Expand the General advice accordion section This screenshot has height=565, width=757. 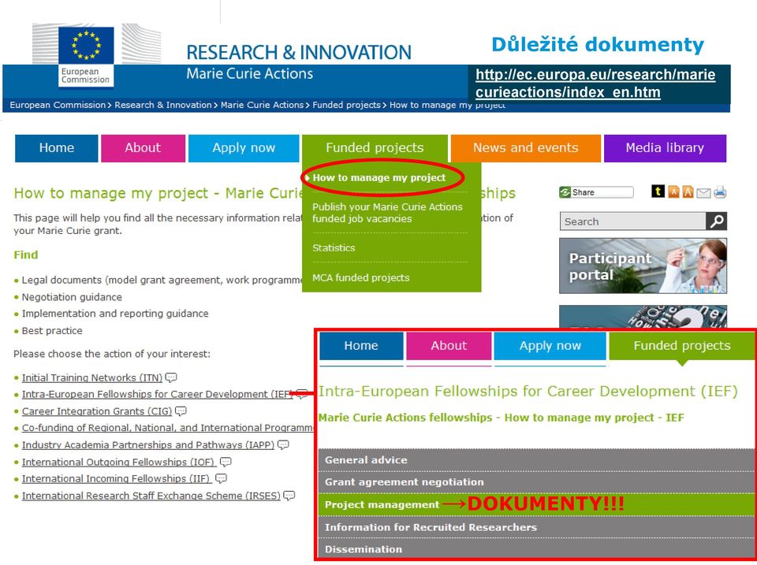pos(536,460)
